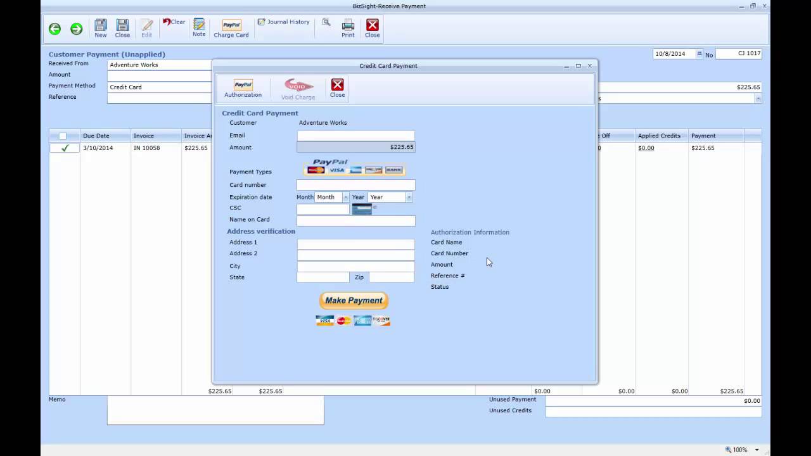The height and width of the screenshot is (456, 811).
Task: Close Receive Payment with red X toolbar icon
Action: point(373,28)
